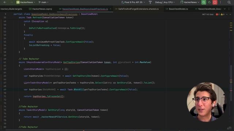Click the GetStory method declaration name
The width and height of the screenshot is (234, 131).
tap(53, 110)
